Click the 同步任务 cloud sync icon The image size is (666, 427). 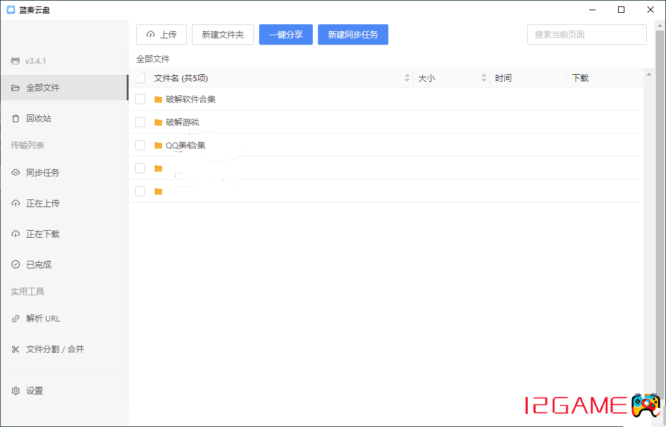(16, 173)
